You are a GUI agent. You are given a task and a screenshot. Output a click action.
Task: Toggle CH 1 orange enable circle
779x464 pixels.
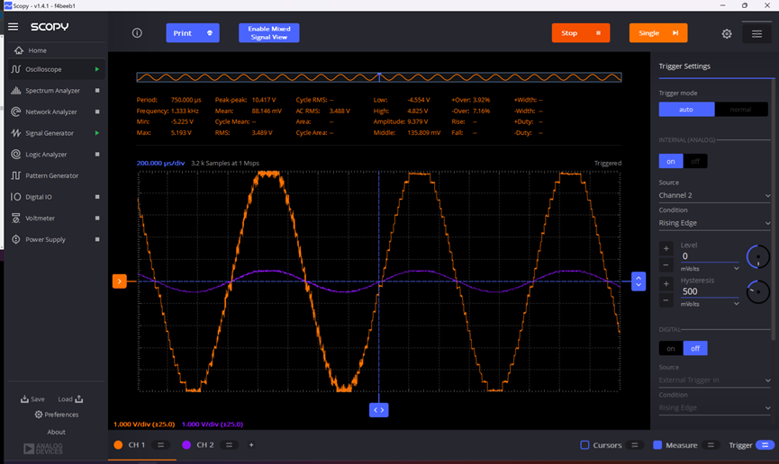click(x=118, y=445)
